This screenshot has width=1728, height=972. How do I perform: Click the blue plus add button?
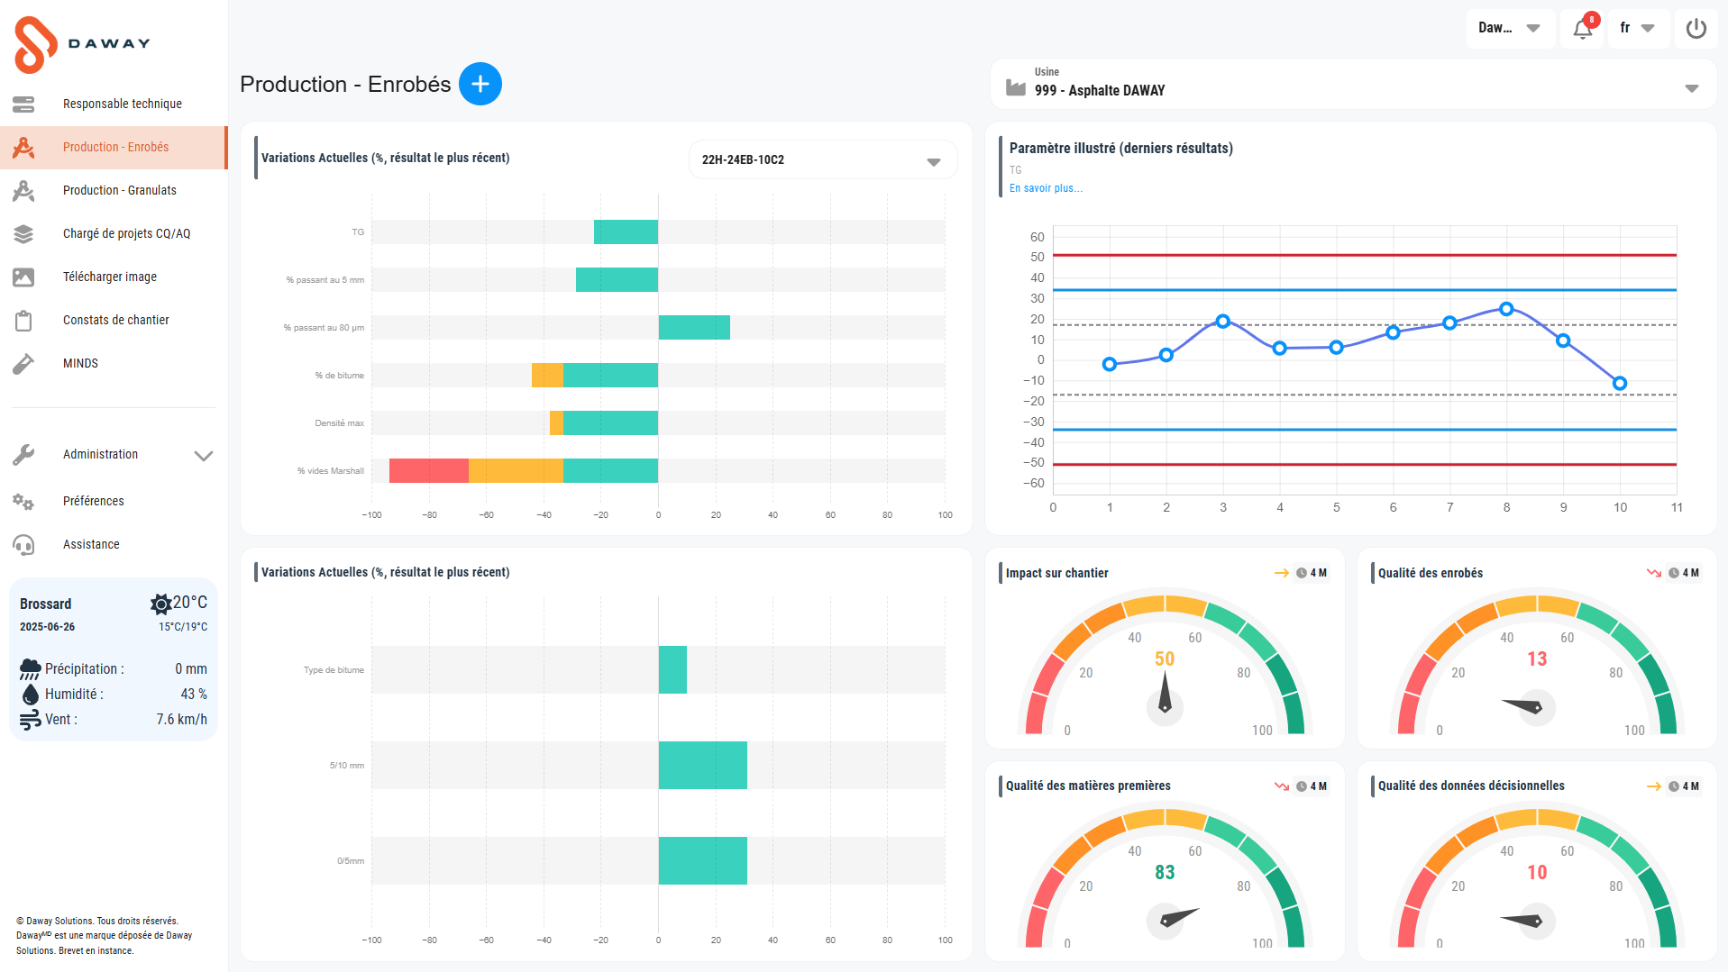[x=480, y=84]
